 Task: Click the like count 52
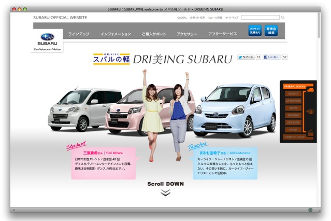tap(285, 57)
